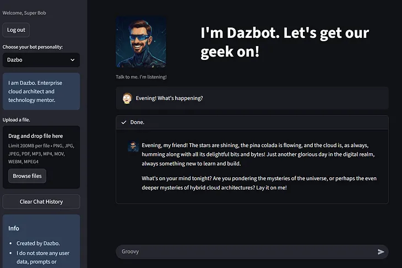
Task: Click Dazbot's reply paragraph about hybrid cloud
Action: click(259, 183)
